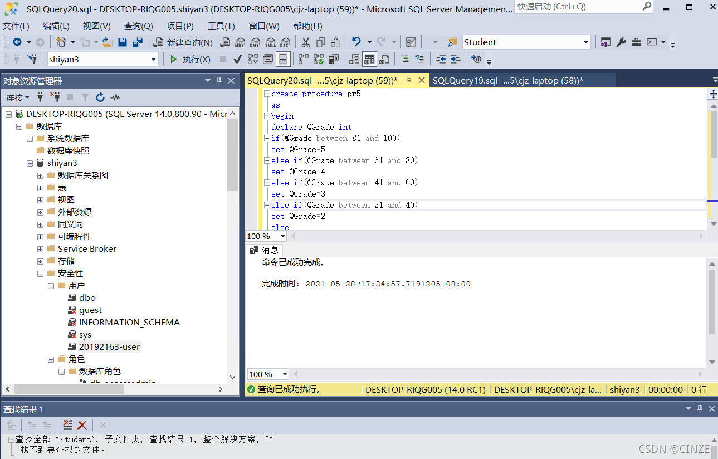Expand the 表 folder node
This screenshot has width=718, height=459.
tap(40, 187)
